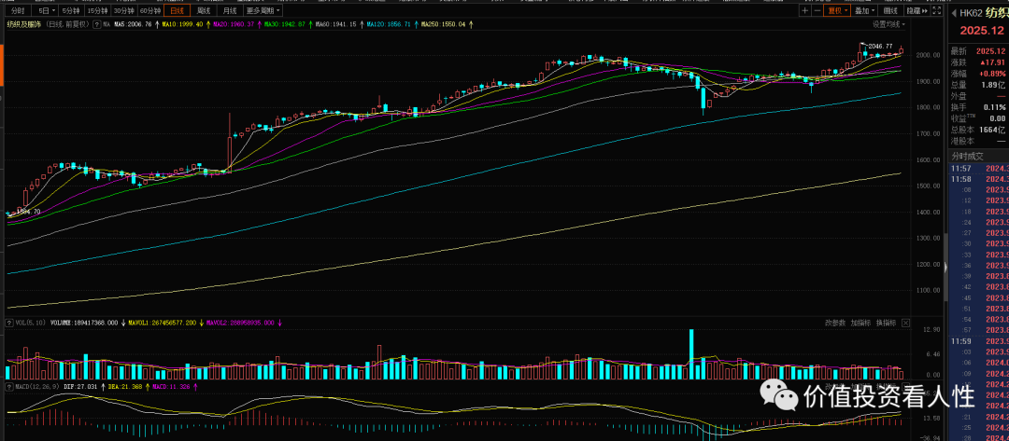Close the VOL indicator panel
This screenshot has width=1009, height=441.
(906, 323)
